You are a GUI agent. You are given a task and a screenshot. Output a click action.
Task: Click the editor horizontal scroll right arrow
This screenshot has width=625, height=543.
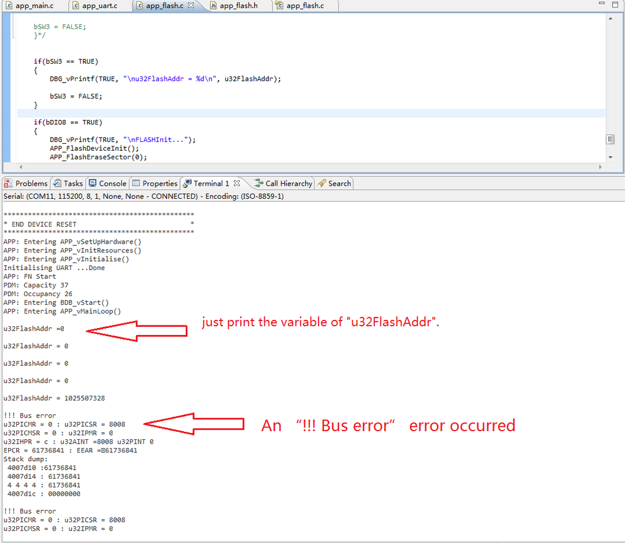(x=600, y=167)
